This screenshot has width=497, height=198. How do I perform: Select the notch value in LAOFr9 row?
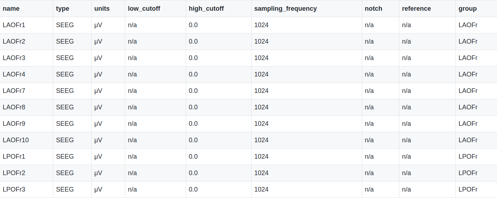pyautogui.click(x=369, y=124)
